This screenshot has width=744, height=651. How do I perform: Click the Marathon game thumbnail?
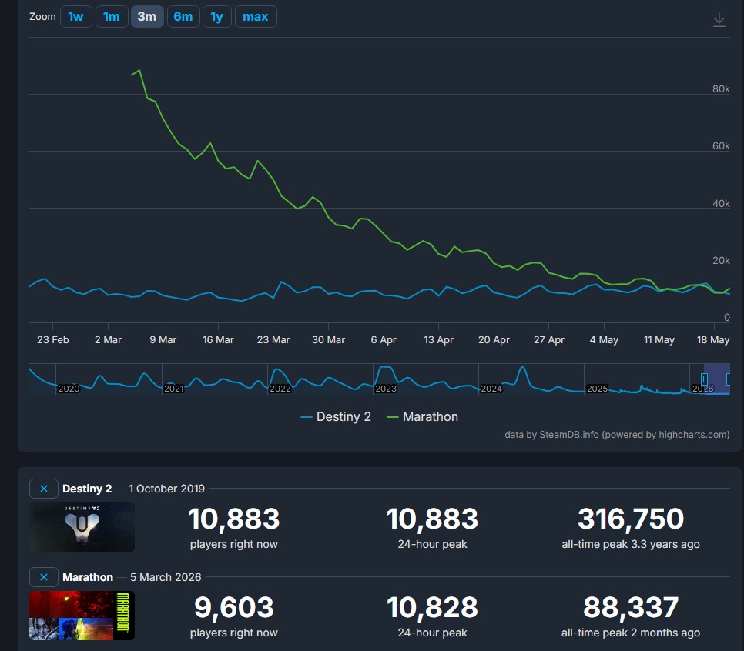82,616
